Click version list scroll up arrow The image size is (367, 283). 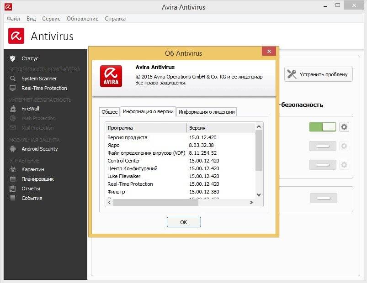pyautogui.click(x=259, y=126)
